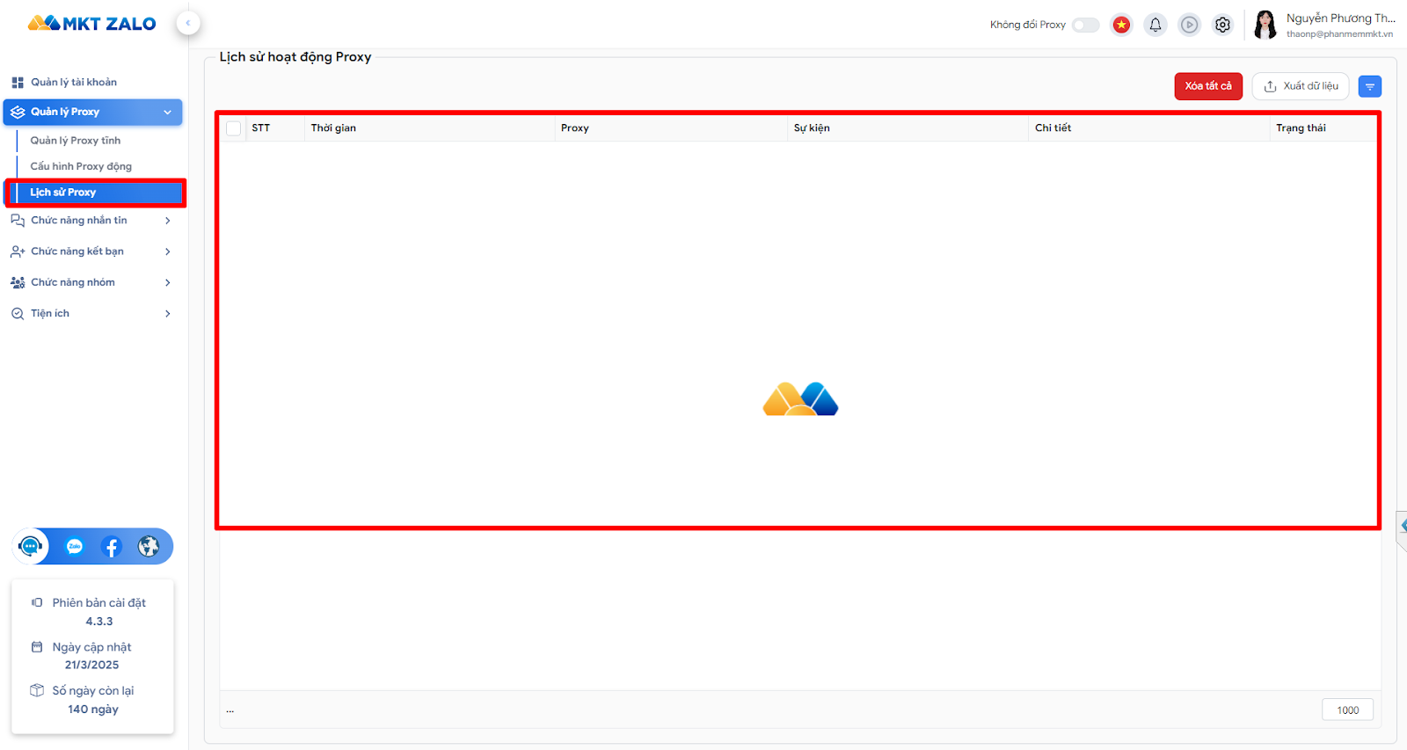Expand the Chức năng nhóm chevron
1407x750 pixels.
[167, 282]
